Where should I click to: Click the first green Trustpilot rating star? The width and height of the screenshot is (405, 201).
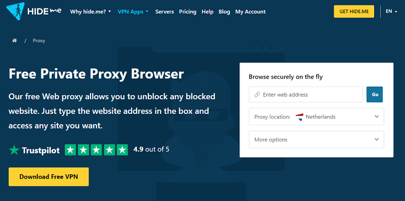coord(70,150)
